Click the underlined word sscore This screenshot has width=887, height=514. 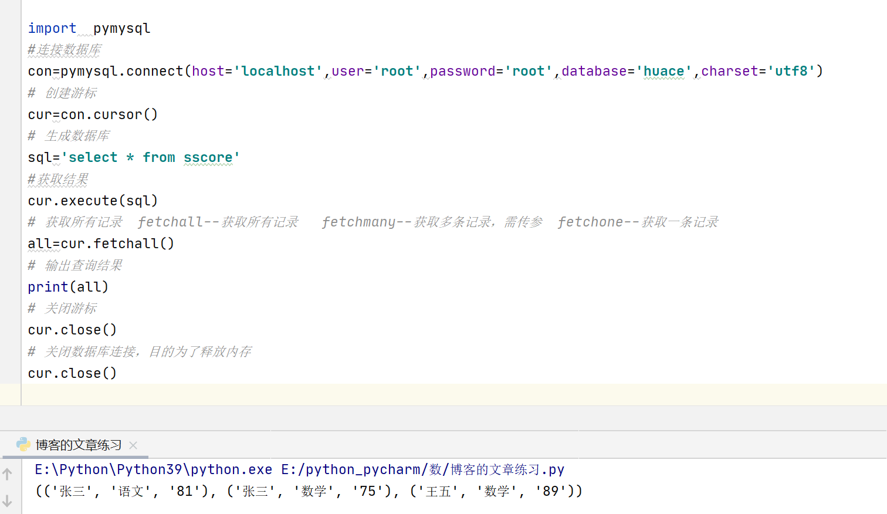tap(209, 157)
